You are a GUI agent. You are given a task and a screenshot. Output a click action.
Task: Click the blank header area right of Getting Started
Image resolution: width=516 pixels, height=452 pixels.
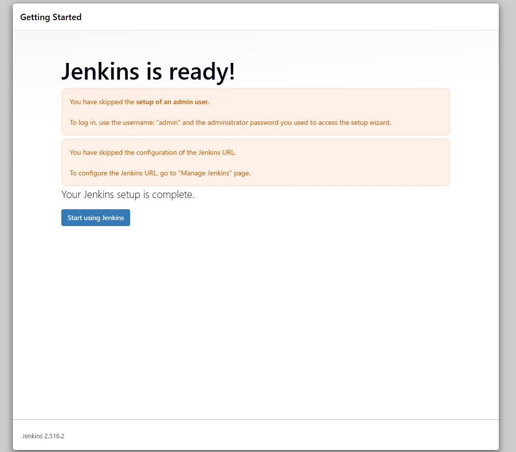(295, 17)
